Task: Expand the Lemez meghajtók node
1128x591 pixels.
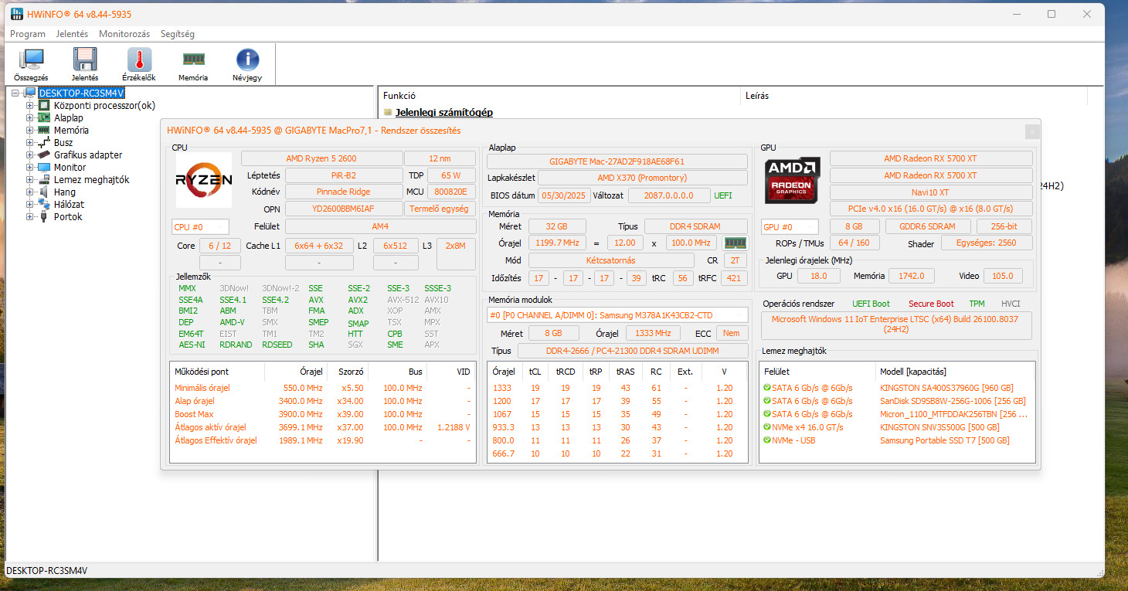Action: click(30, 180)
